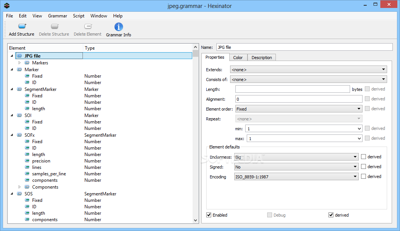Expand the Components tree node
Image resolution: width=400 pixels, height=231 pixels.
pyautogui.click(x=19, y=187)
